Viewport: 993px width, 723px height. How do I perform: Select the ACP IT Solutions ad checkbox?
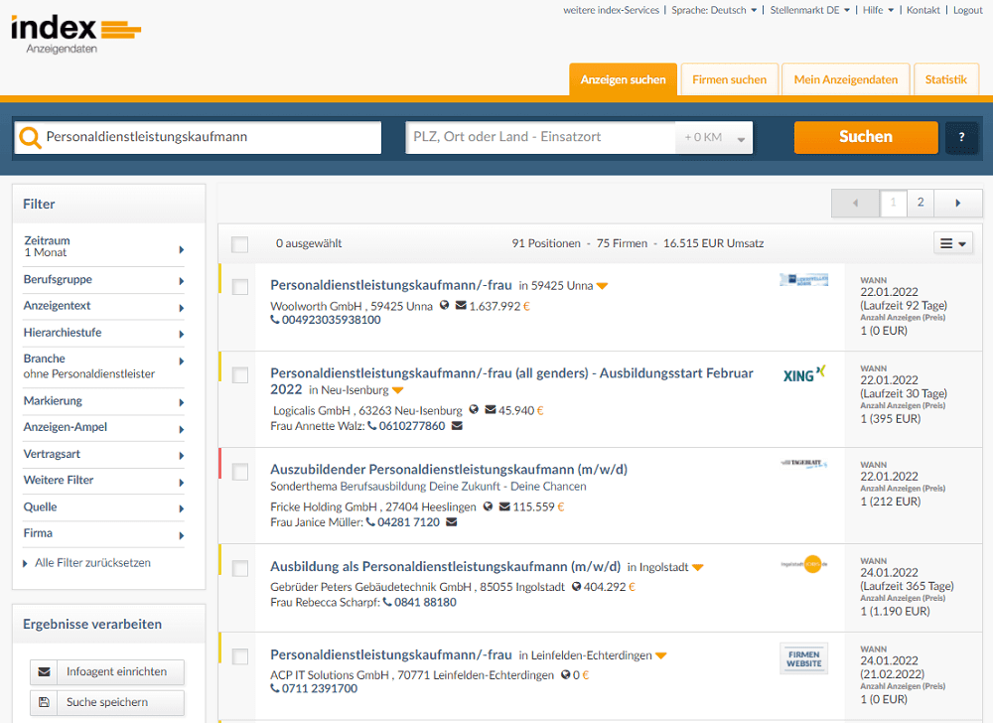[x=240, y=656]
